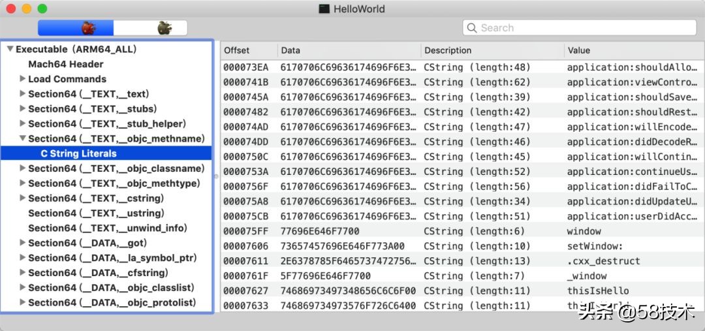Click value 'application:userDidAcc...' cell
705x331 pixels.
pyautogui.click(x=632, y=216)
